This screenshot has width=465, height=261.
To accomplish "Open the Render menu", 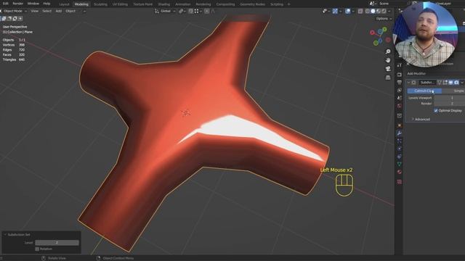I will 17,4.
